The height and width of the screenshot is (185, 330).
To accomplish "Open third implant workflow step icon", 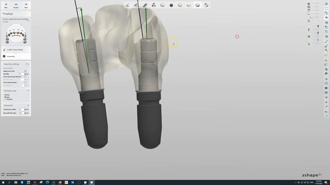I will coord(145,5).
